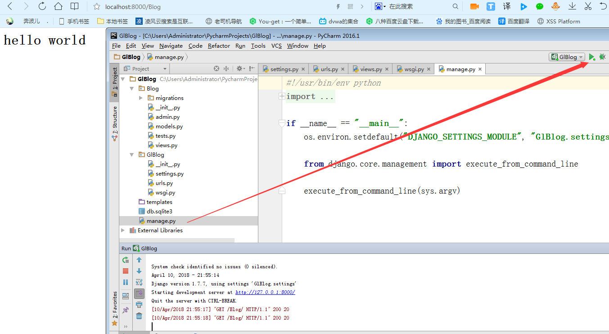Expand the External Libraries node
Viewport: 609px width, 334px height.
122,230
